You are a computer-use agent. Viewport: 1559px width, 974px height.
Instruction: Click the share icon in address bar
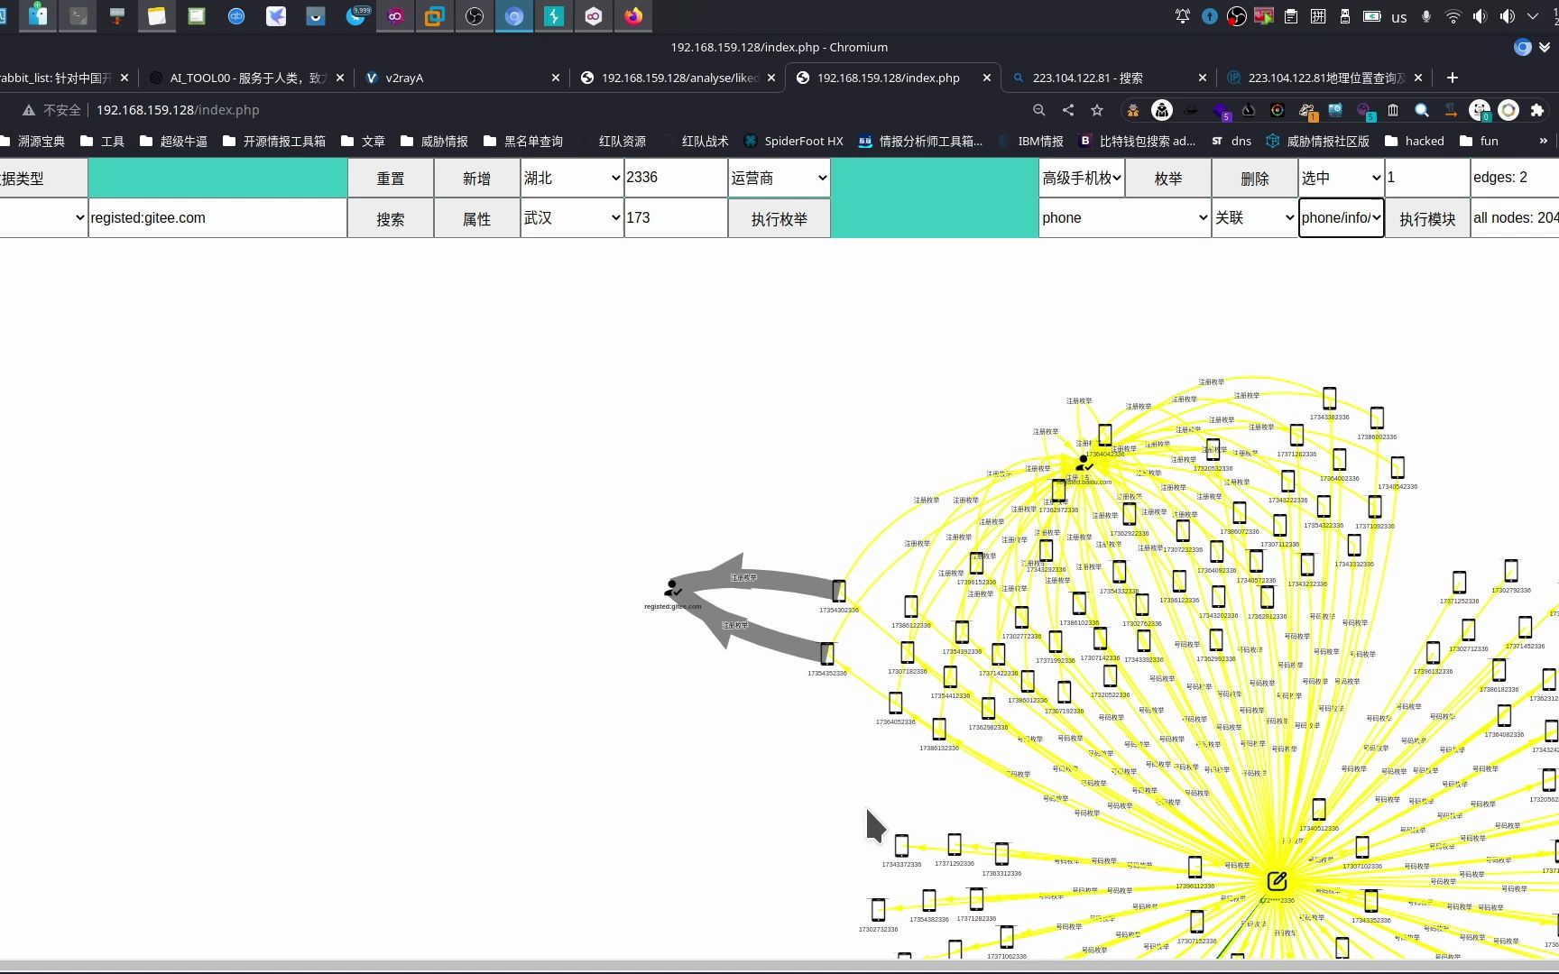click(1068, 110)
